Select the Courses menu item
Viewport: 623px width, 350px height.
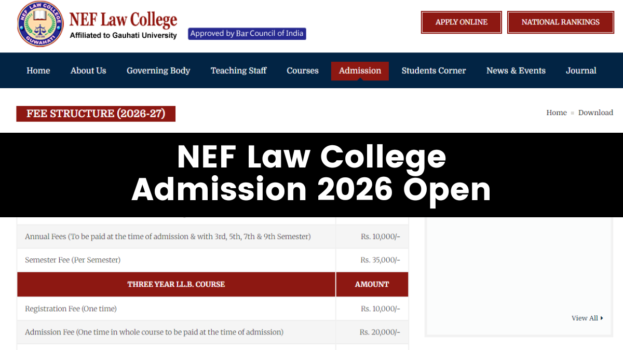[x=303, y=71]
